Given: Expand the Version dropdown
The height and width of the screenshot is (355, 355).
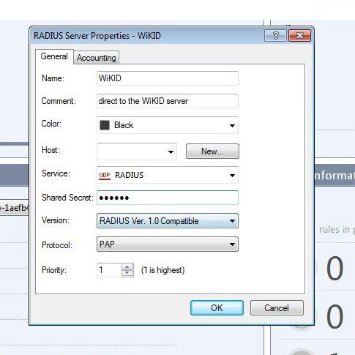Looking at the screenshot, I should [168, 221].
